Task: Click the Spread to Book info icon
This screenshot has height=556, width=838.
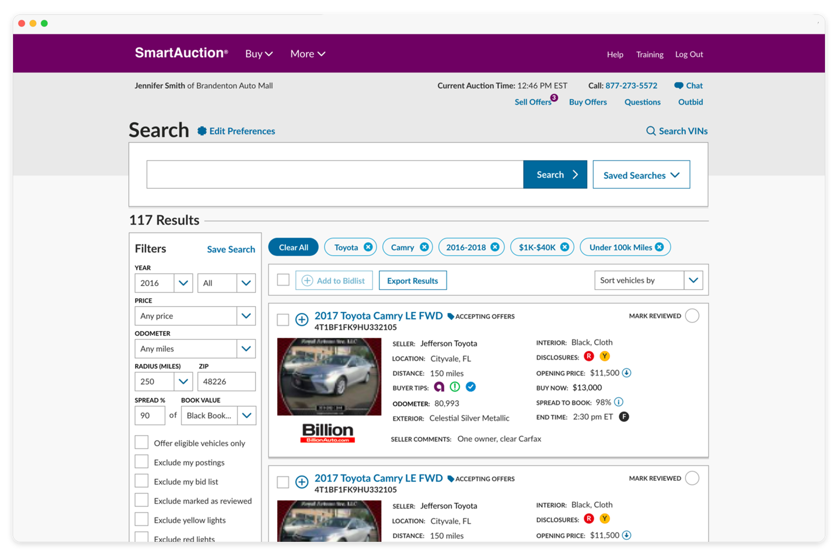Action: coord(619,402)
